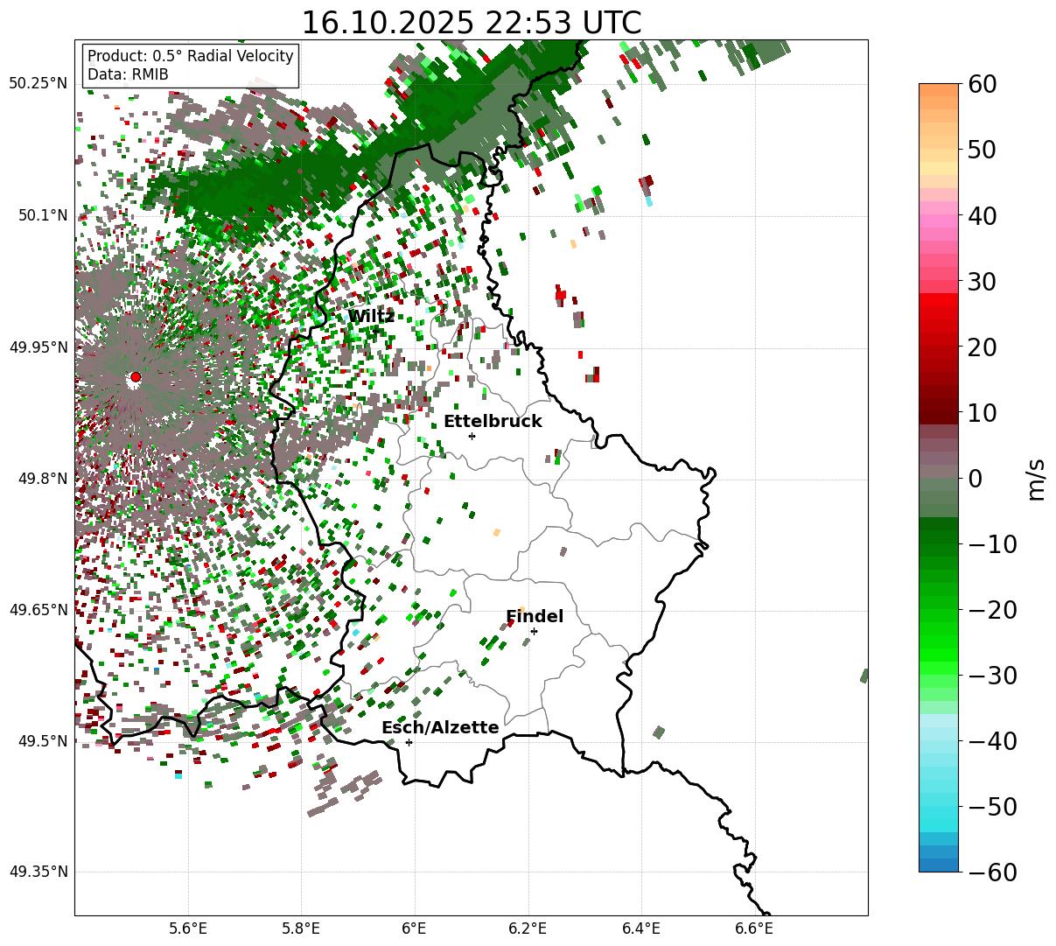Pick the orange swatch at the colorbar top

pos(939,90)
